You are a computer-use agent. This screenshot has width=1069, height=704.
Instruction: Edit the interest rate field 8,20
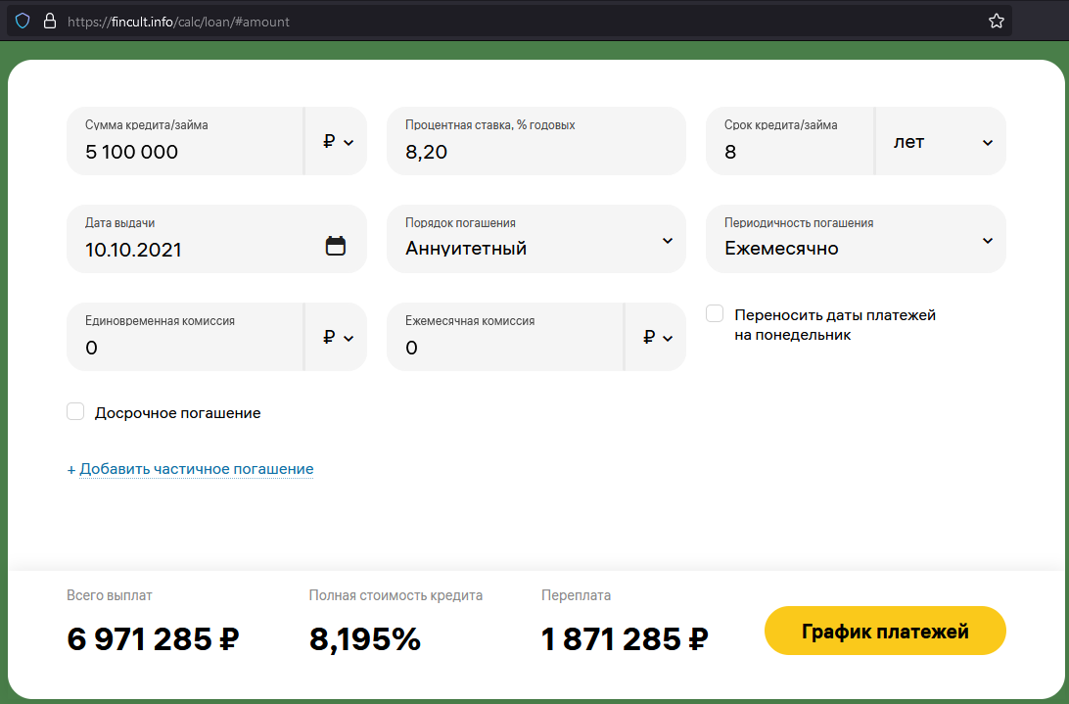coord(535,141)
